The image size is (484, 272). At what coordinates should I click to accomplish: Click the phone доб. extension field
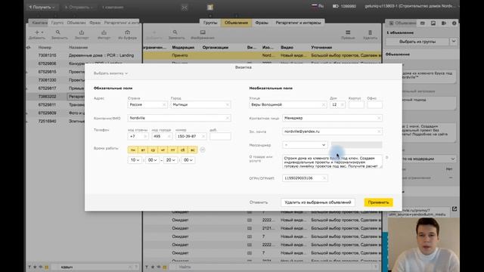(x=220, y=136)
